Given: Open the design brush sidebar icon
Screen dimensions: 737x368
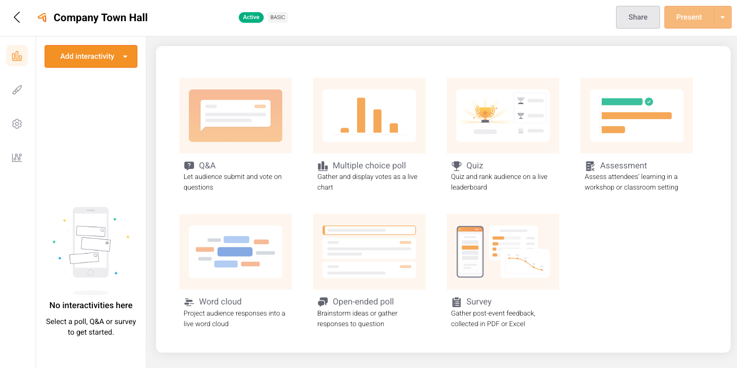Looking at the screenshot, I should click(x=17, y=90).
